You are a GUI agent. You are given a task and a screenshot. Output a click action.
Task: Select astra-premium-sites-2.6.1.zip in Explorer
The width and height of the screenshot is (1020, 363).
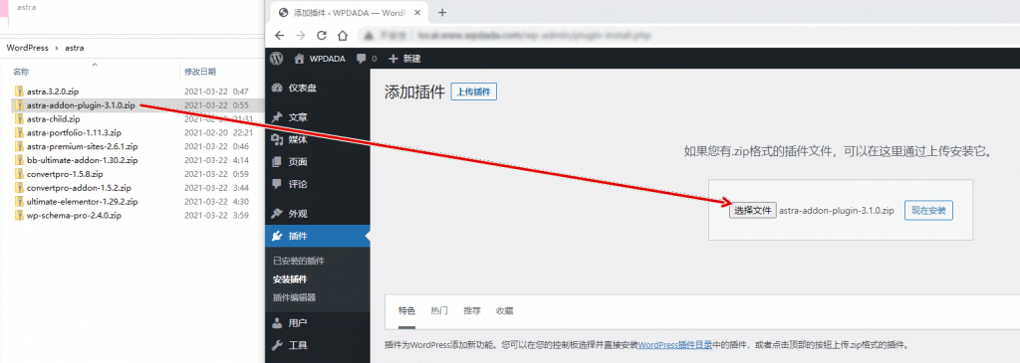(x=82, y=146)
